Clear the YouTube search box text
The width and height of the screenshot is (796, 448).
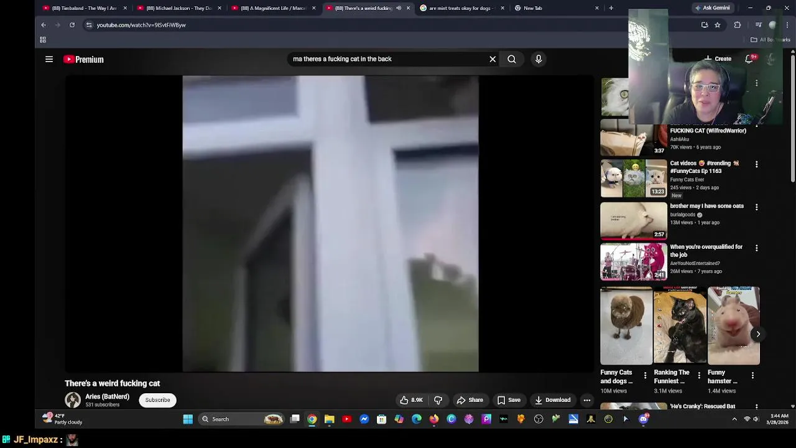493,59
